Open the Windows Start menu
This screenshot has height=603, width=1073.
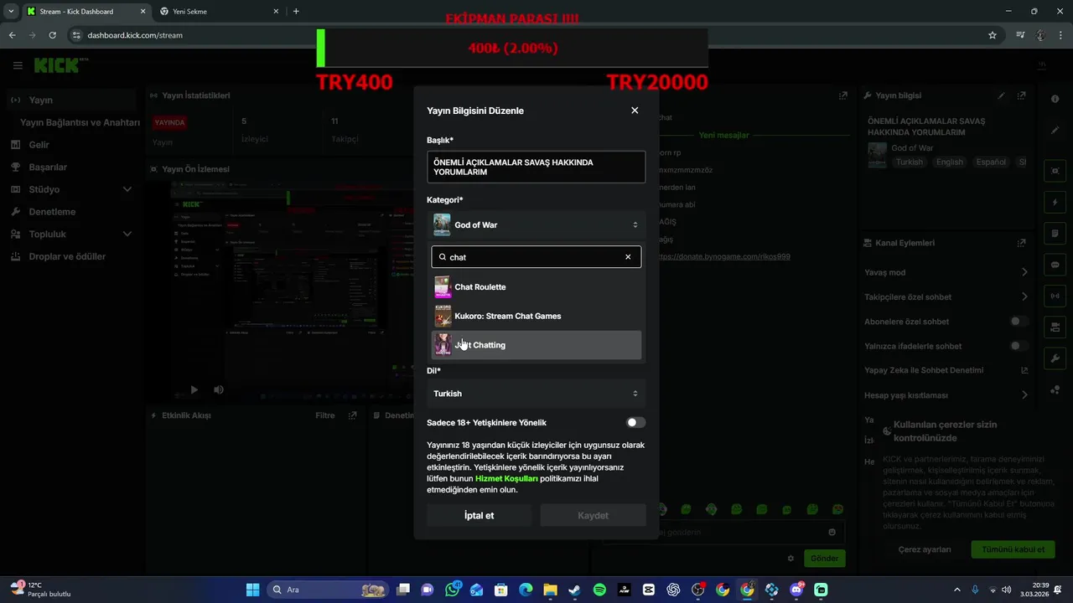point(252,590)
